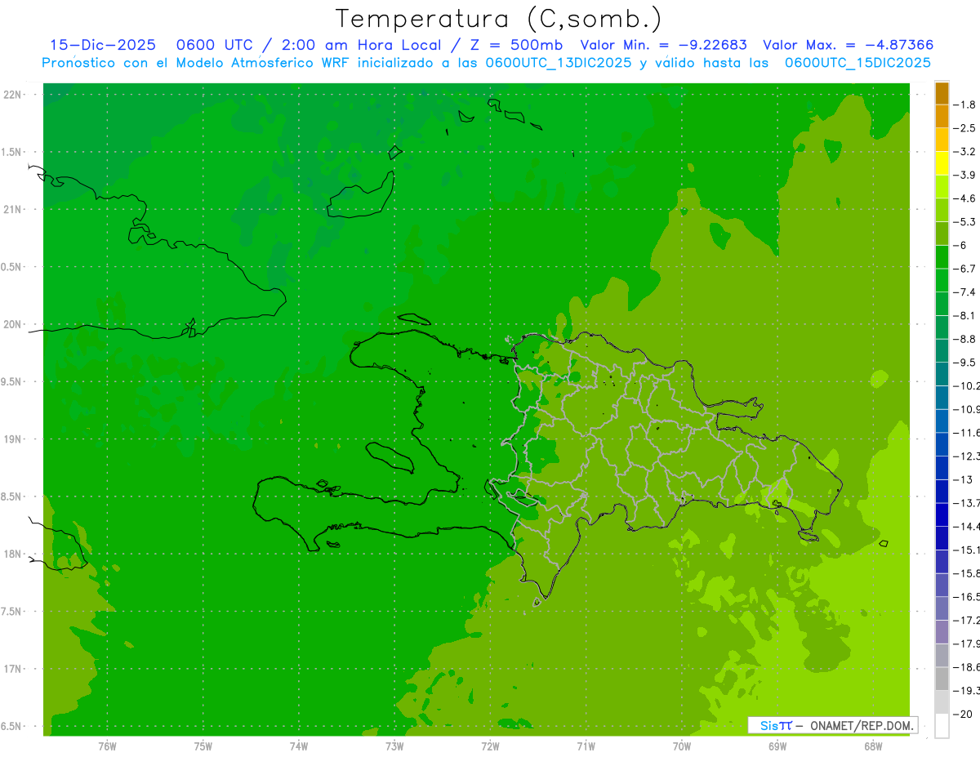Click the "-1.8" legend value
Viewport: 980px width, 757px height.
[x=966, y=105]
